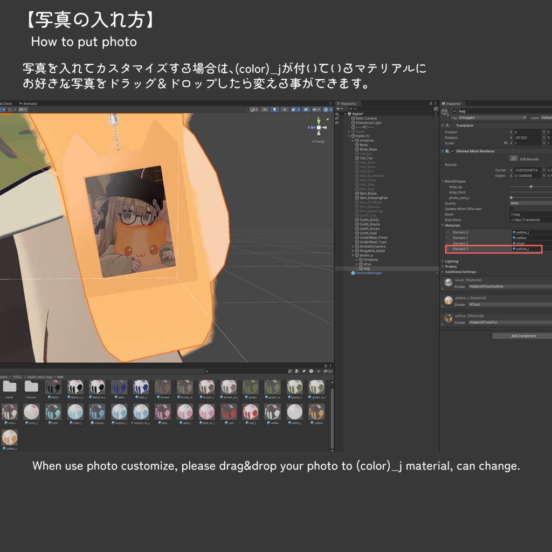The height and width of the screenshot is (552, 552).
Task: Select the blue_j material thumbnail
Action: click(x=141, y=387)
